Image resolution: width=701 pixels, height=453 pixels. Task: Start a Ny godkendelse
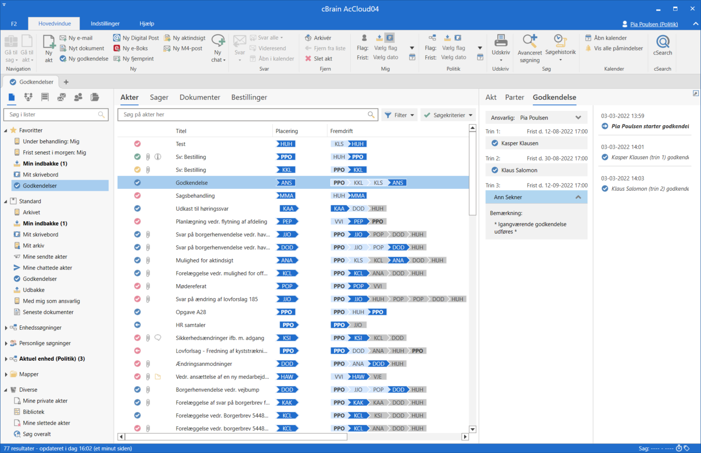84,59
